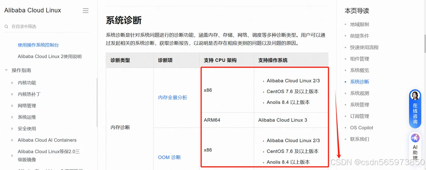
Task: Click the Alibaba Cloud Linux sidebar title
Action: (x=33, y=10)
